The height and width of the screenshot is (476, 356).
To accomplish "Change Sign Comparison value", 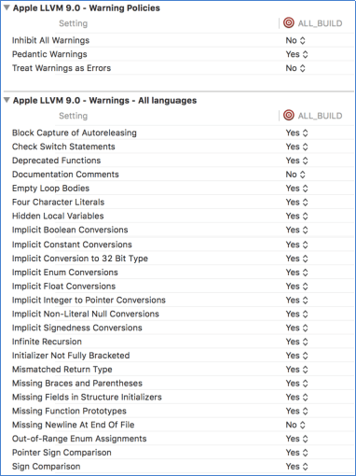I will (296, 467).
